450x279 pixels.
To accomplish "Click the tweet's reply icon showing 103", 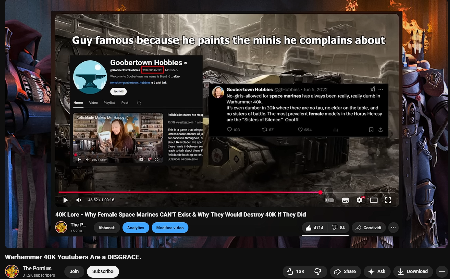I will click(229, 130).
